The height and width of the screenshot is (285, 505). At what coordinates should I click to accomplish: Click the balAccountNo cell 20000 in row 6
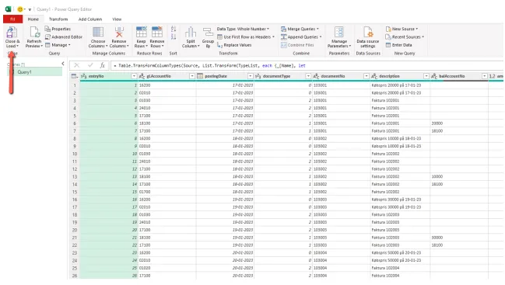point(459,123)
